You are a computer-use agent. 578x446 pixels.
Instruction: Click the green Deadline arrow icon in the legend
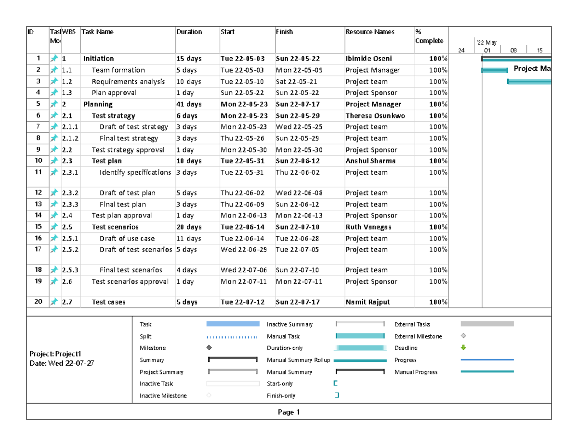point(464,347)
